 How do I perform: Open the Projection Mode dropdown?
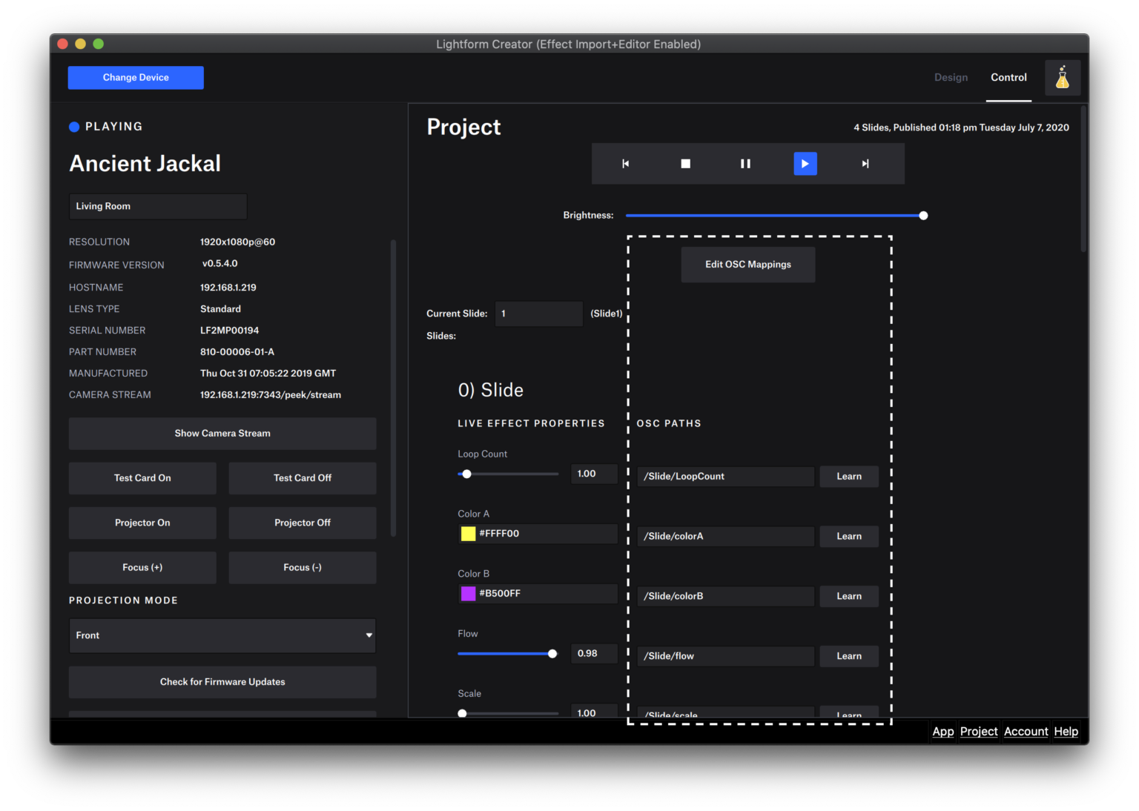(222, 635)
